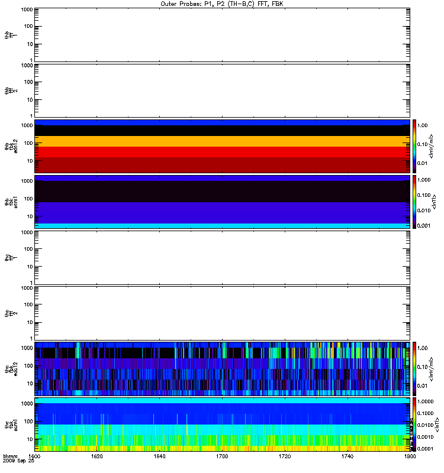Click the "1000" tick label of top thb fff panel
The width and height of the screenshot is (444, 473).
point(27,9)
